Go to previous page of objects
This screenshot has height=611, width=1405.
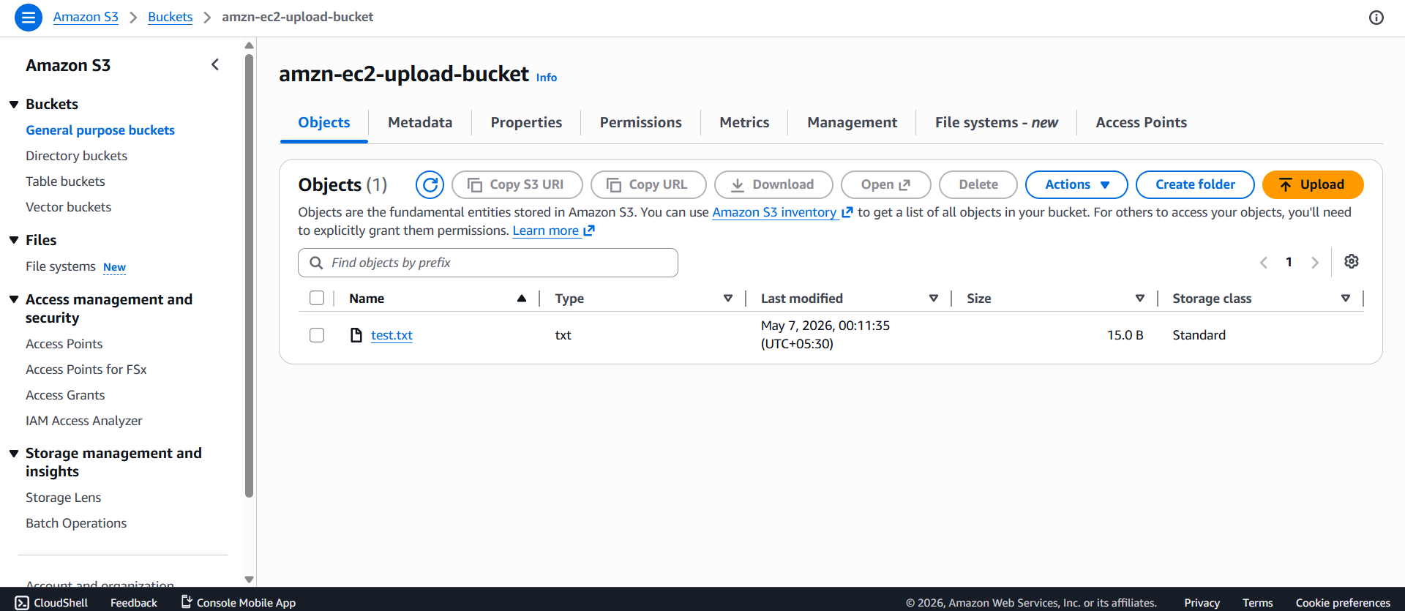1264,263
